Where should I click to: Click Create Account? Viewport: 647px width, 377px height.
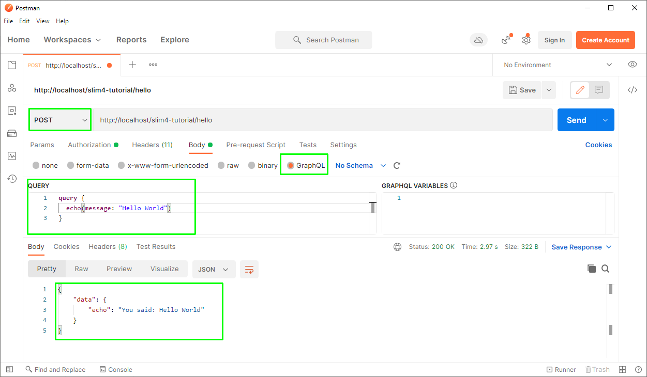click(606, 40)
